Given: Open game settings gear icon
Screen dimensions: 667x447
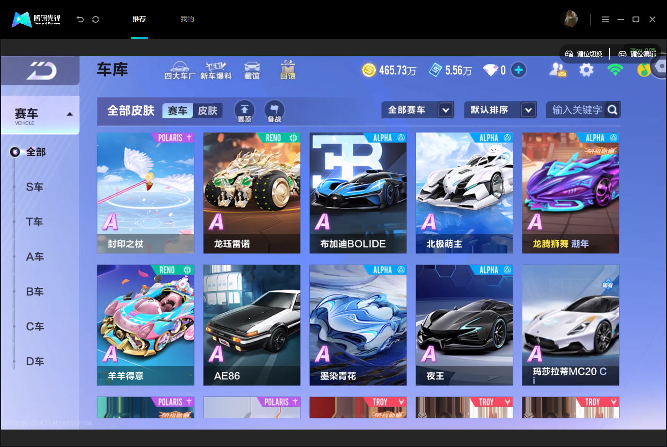Looking at the screenshot, I should click(586, 70).
